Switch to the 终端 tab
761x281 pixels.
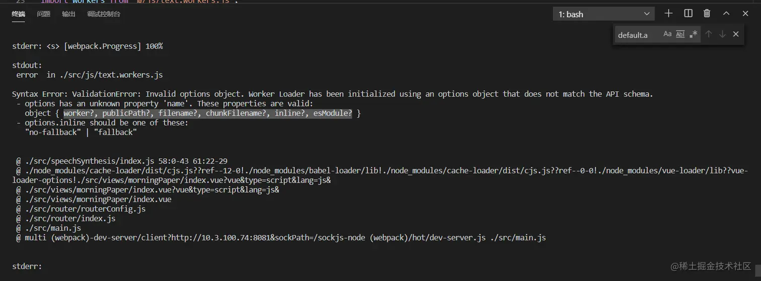pyautogui.click(x=19, y=14)
